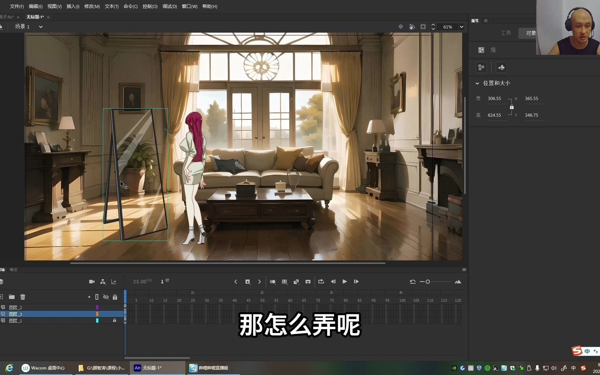The height and width of the screenshot is (375, 600).
Task: Click the delete layer trash icon
Action: click(x=23, y=297)
